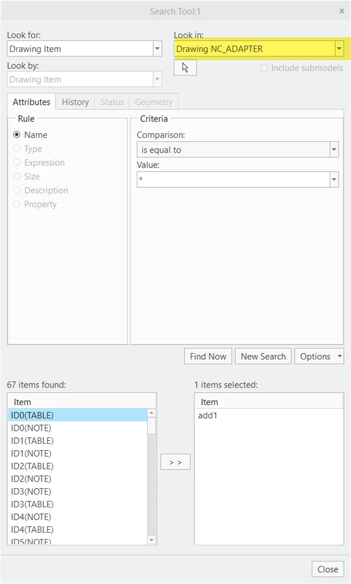Click the found items scrollbar thumb
The width and height of the screenshot is (351, 584).
152,426
